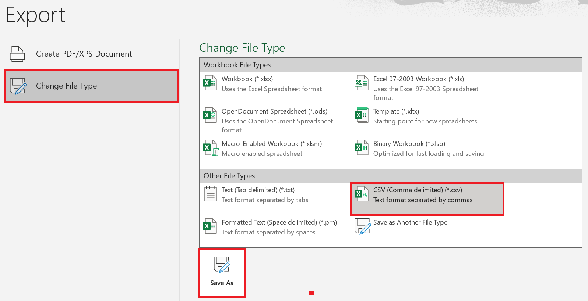Click the Create PDF/XPS Document printer icon
Image resolution: width=588 pixels, height=301 pixels.
point(17,54)
